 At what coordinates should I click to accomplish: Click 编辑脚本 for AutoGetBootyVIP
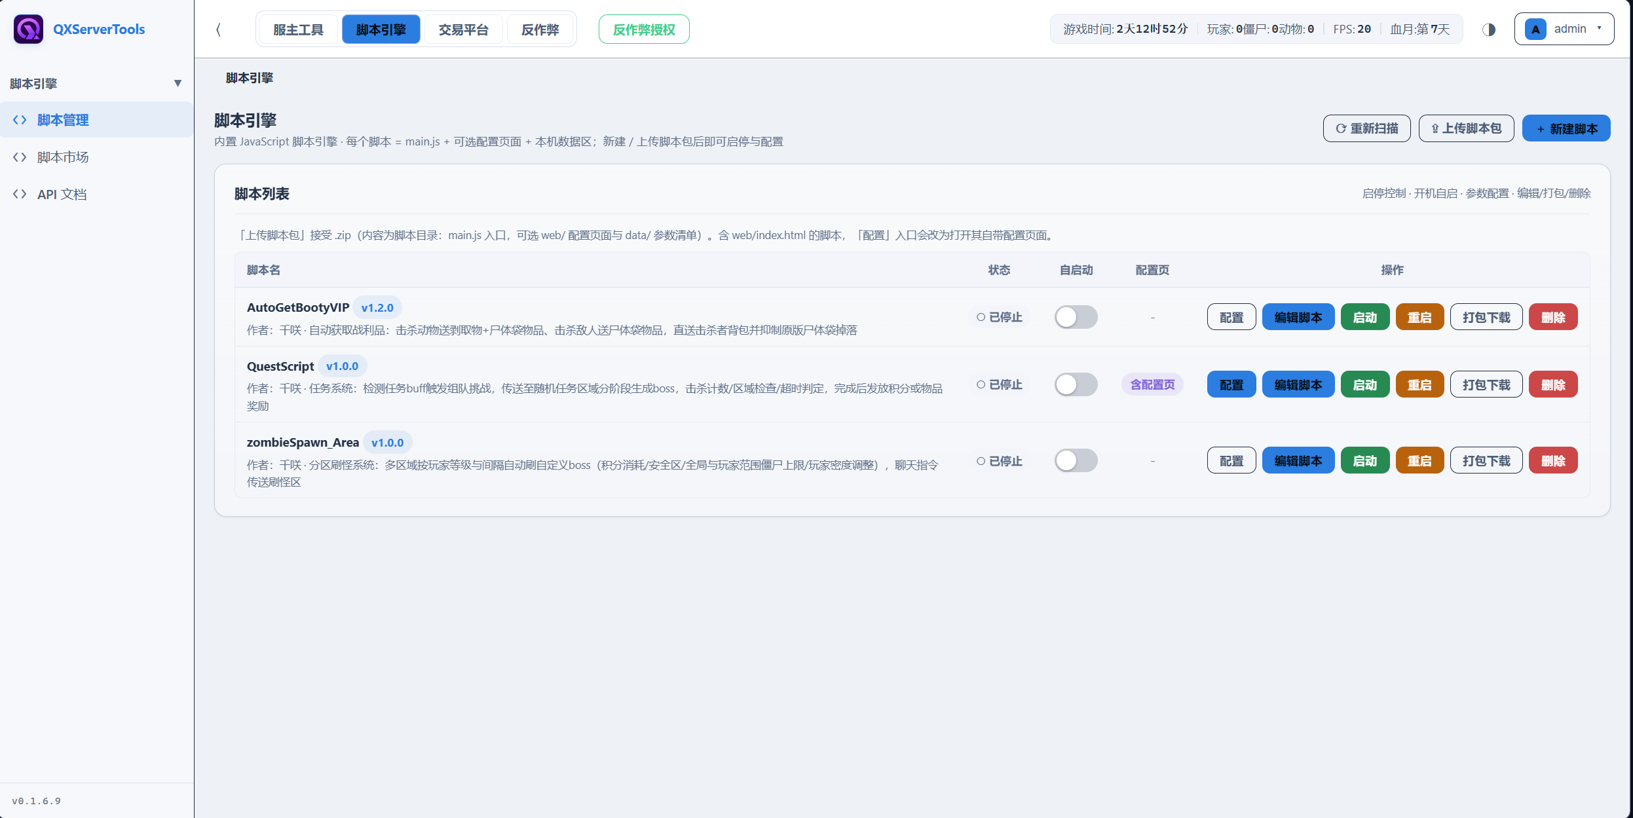(1298, 317)
